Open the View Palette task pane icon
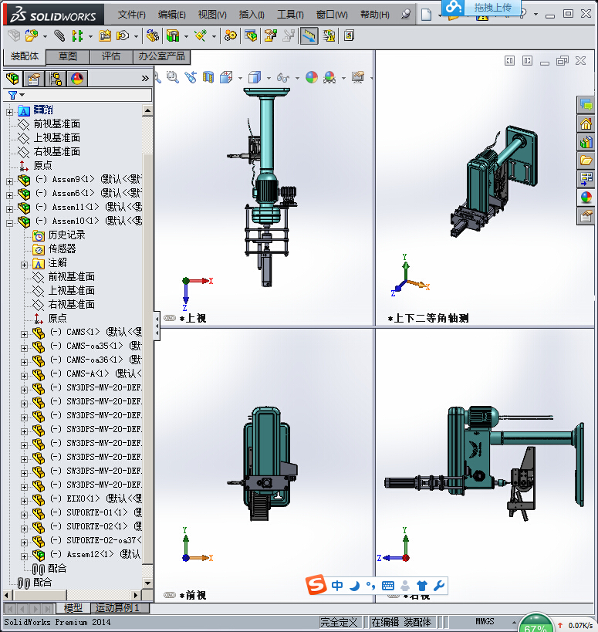Viewport: 598px width, 632px height. [586, 179]
